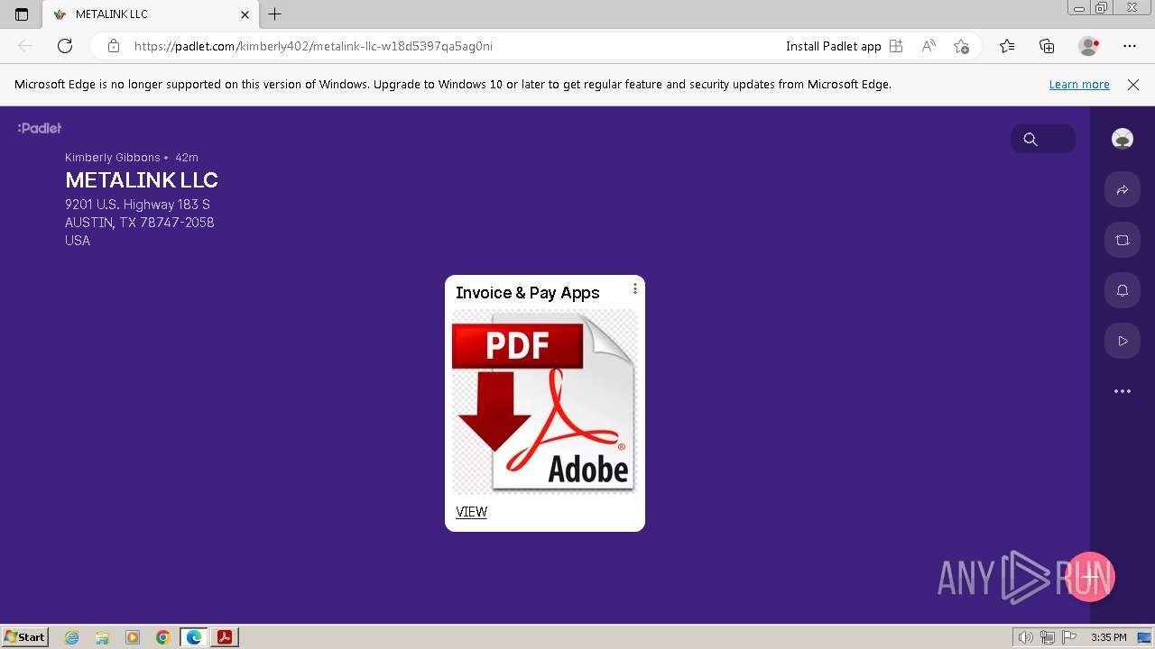The image size is (1155, 649).
Task: Click the 9201 U.S. Highway 183 S text
Action: 137,205
